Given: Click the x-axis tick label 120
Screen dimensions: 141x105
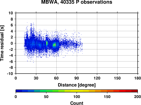Looking at the screenshot, I should pos(97,78).
